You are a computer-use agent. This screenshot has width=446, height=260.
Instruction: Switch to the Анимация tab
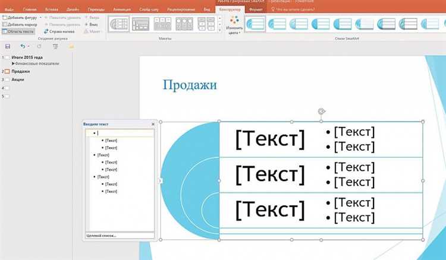tap(122, 9)
